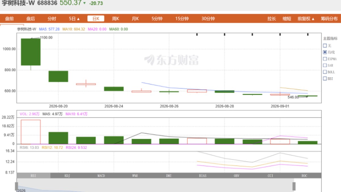
Task: Show the 15分钟 fifteen-minute chart
Action: 182,19
